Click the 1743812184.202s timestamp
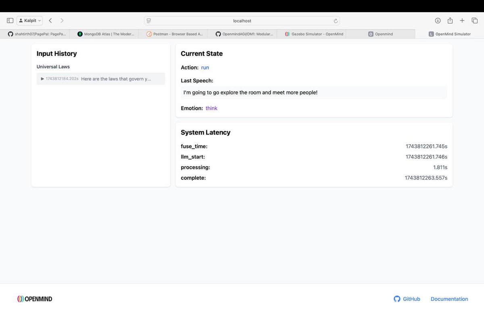484x314 pixels. 62,79
